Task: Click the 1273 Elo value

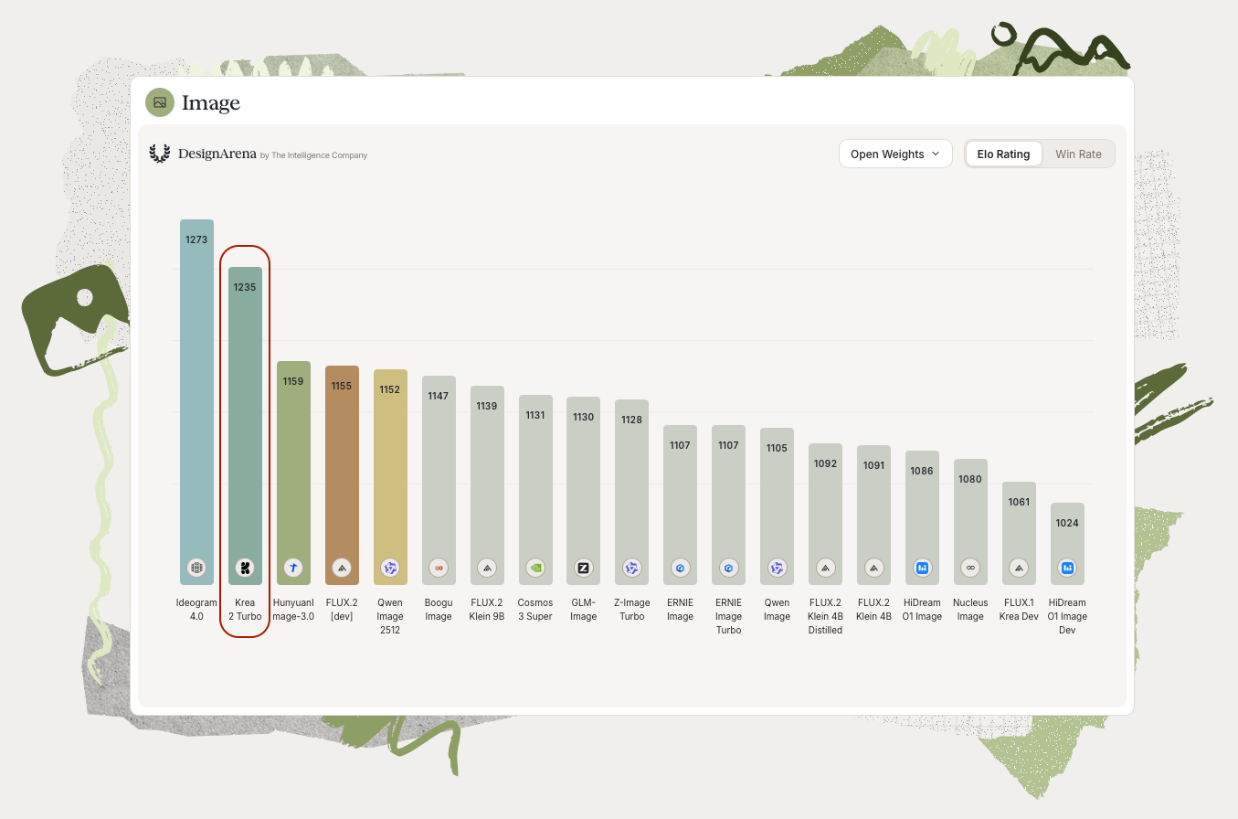Action: tap(196, 239)
